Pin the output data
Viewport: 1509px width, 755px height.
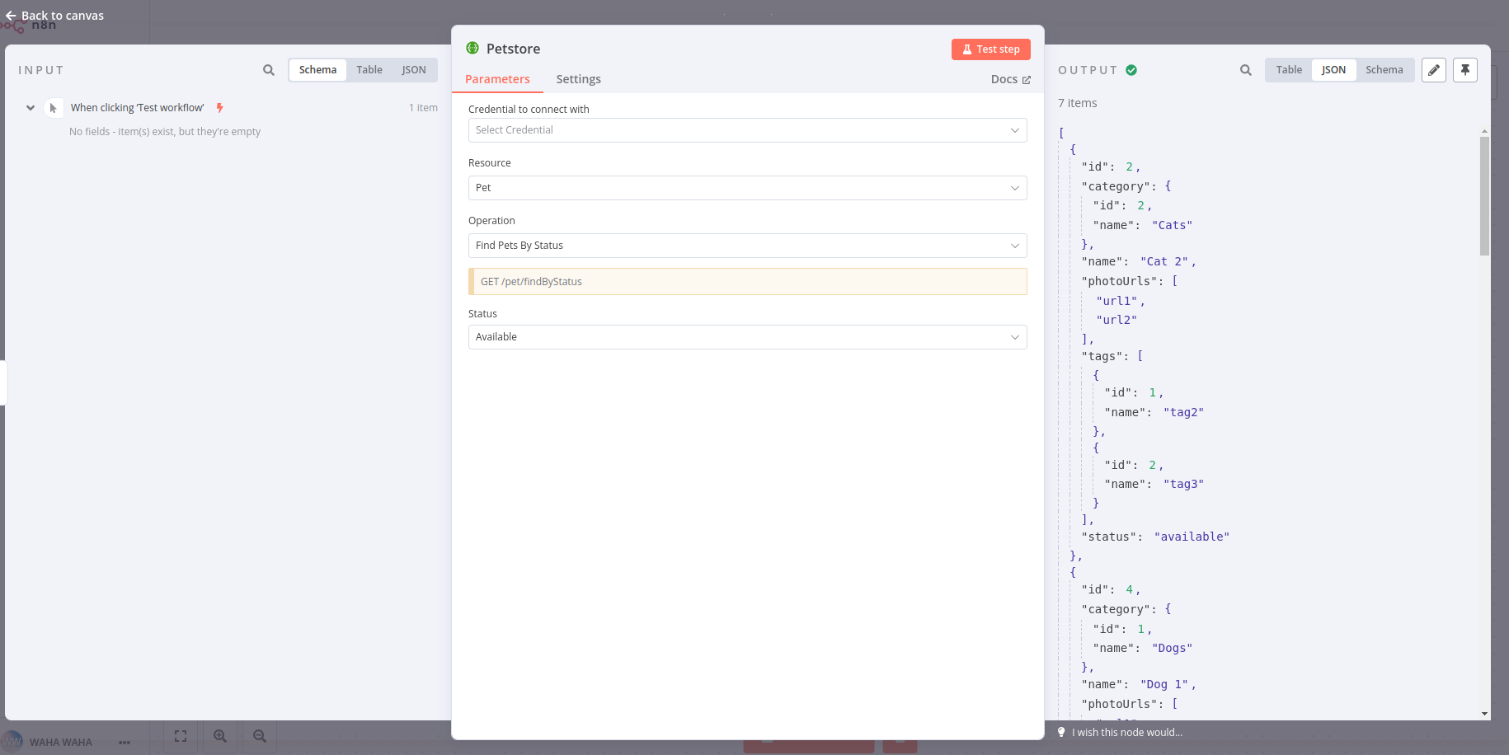click(1465, 70)
